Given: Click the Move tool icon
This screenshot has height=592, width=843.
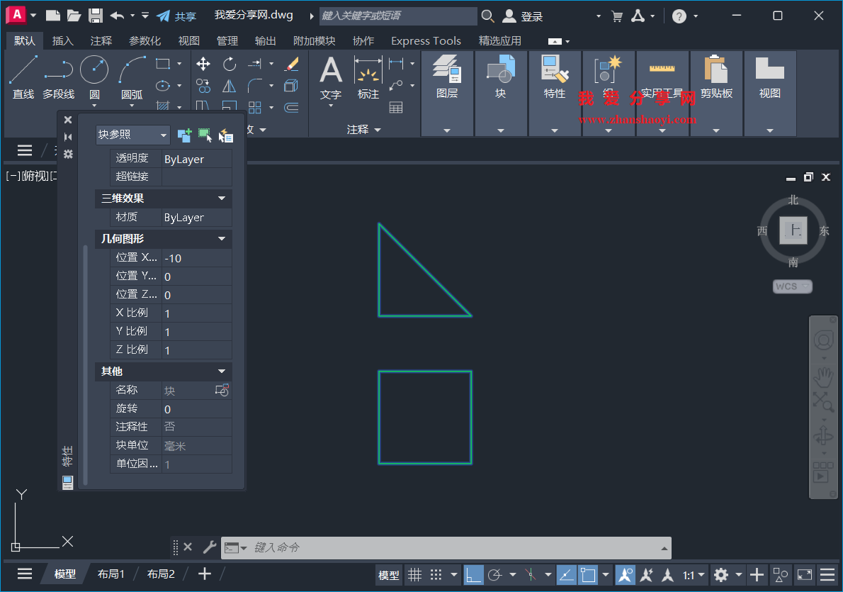Looking at the screenshot, I should 203,64.
